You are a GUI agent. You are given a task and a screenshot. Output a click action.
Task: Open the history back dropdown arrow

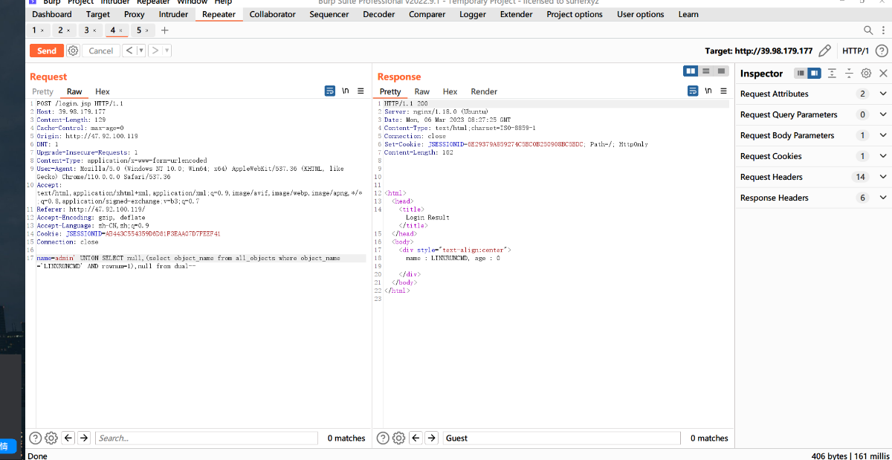[x=140, y=51]
